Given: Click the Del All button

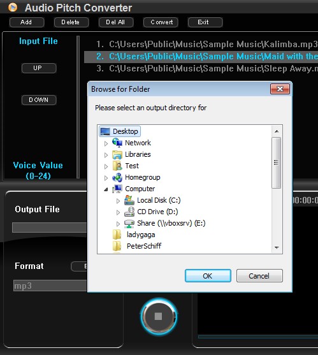Looking at the screenshot, I should [x=116, y=22].
